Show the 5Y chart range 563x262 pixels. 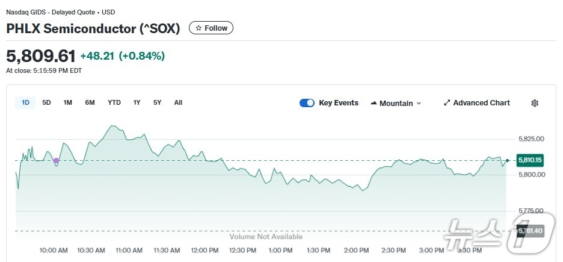pyautogui.click(x=157, y=102)
